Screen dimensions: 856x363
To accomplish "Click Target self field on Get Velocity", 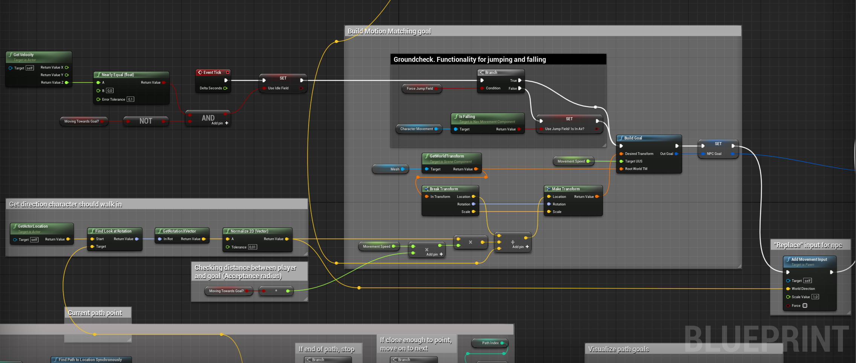I will (x=30, y=68).
